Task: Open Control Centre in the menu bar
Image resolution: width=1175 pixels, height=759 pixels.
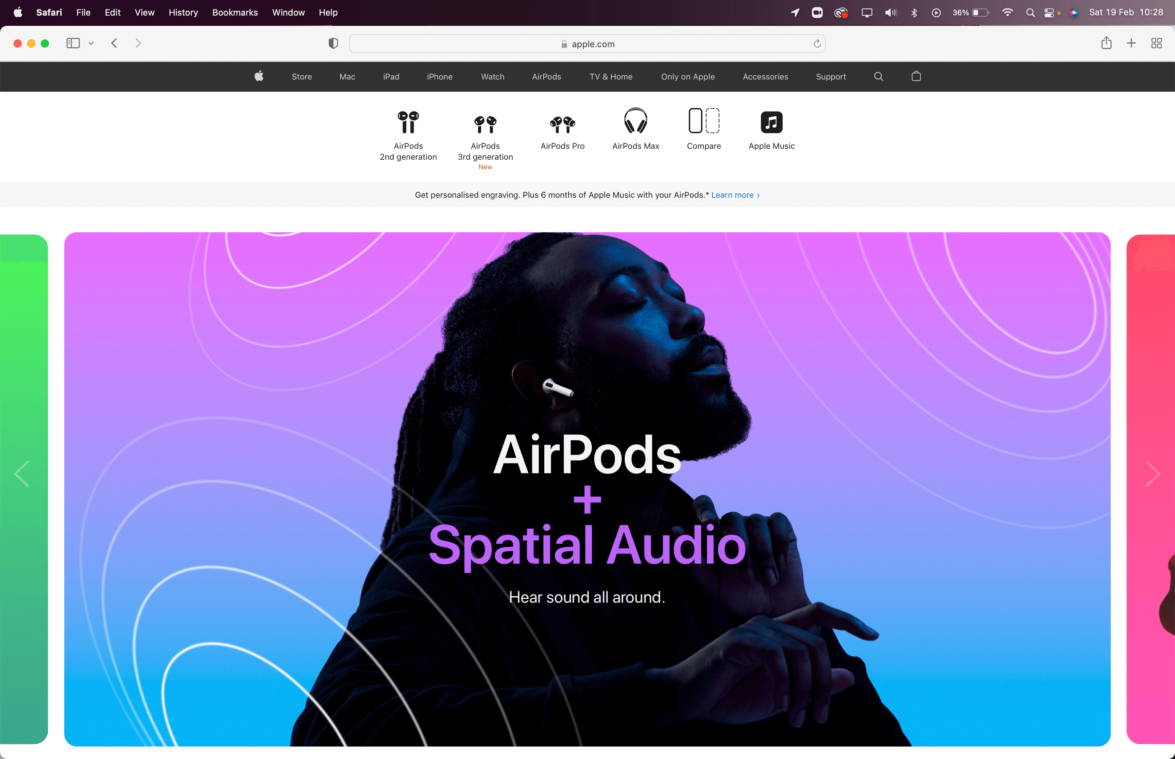Action: pos(1049,13)
